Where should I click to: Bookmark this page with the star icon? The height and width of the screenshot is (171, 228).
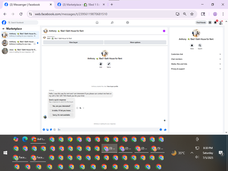(192, 14)
